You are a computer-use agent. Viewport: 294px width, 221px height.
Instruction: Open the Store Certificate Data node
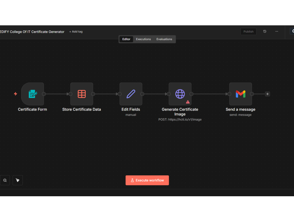[x=82, y=94]
